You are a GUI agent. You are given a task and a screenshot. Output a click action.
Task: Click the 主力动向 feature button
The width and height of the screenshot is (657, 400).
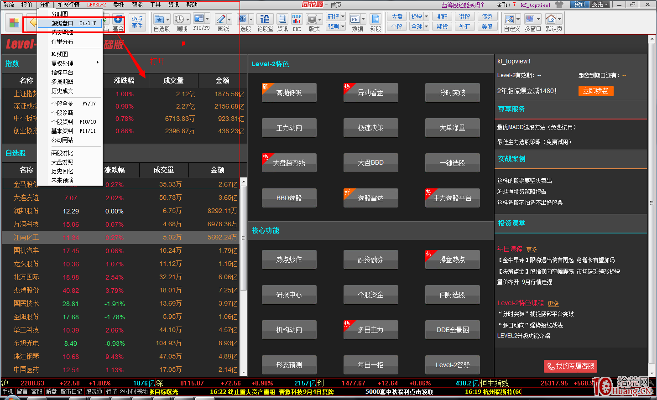pyautogui.click(x=289, y=128)
